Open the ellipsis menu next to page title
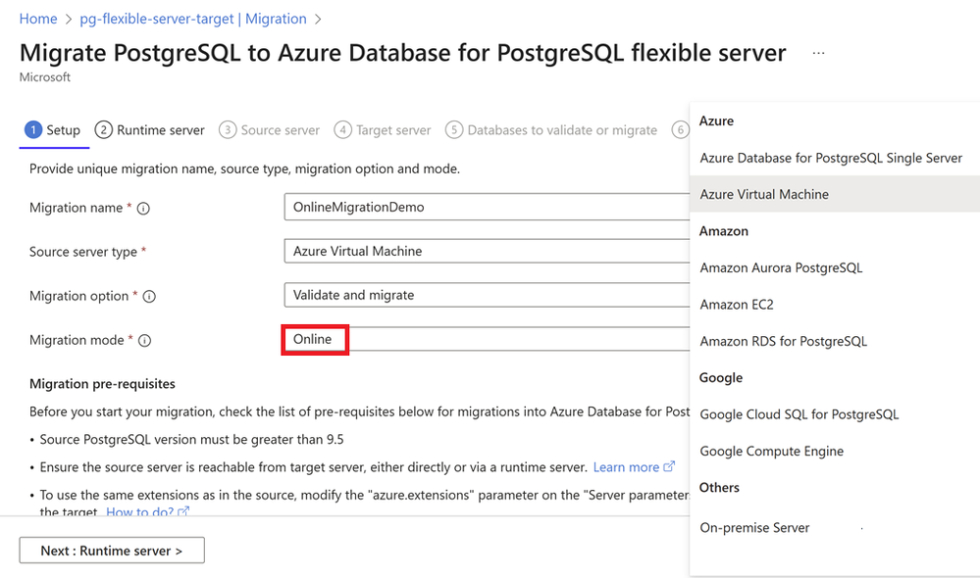Image resolution: width=980 pixels, height=578 pixels. pos(819,54)
